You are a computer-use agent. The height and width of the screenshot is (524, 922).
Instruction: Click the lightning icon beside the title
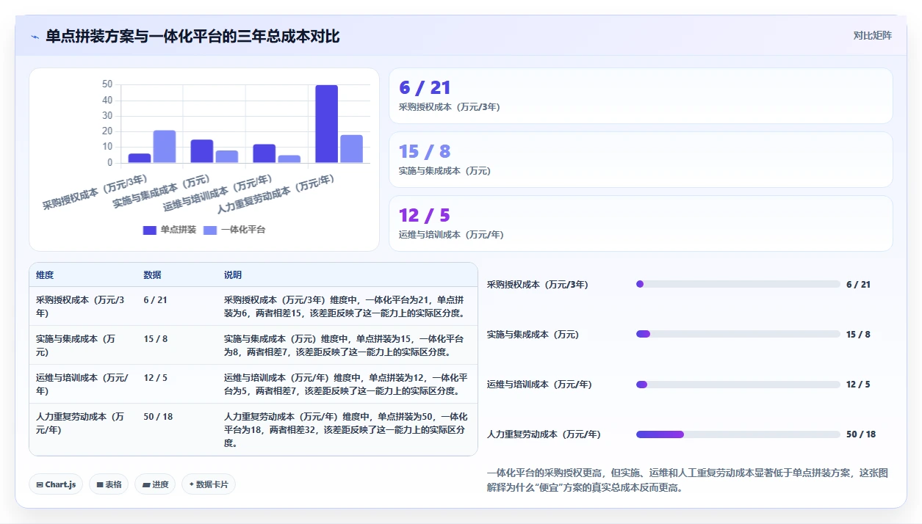pyautogui.click(x=35, y=36)
